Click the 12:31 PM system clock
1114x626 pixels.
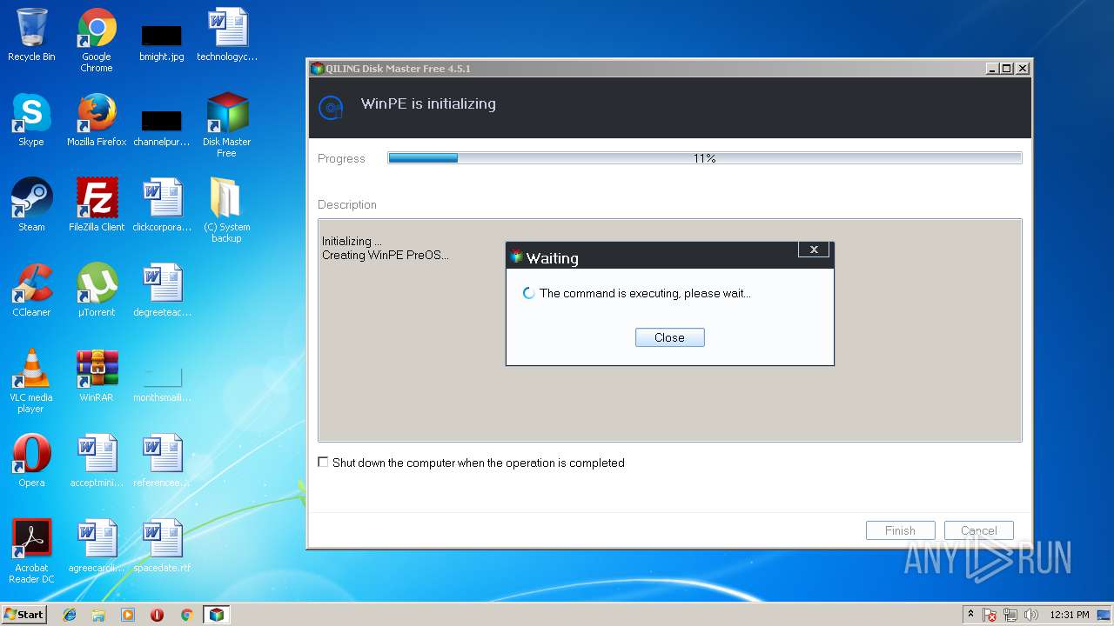(x=1069, y=615)
